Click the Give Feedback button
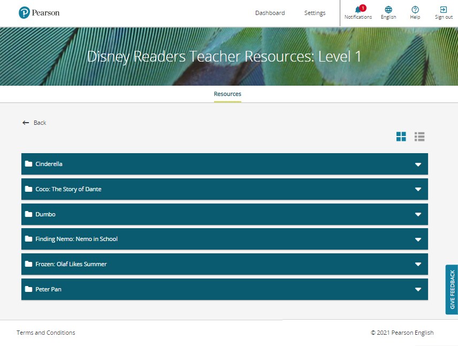Screen dimensions: 458x346 (452, 289)
